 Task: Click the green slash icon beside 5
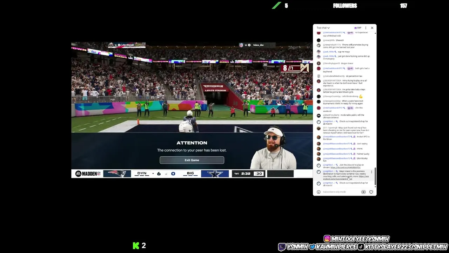tap(276, 5)
